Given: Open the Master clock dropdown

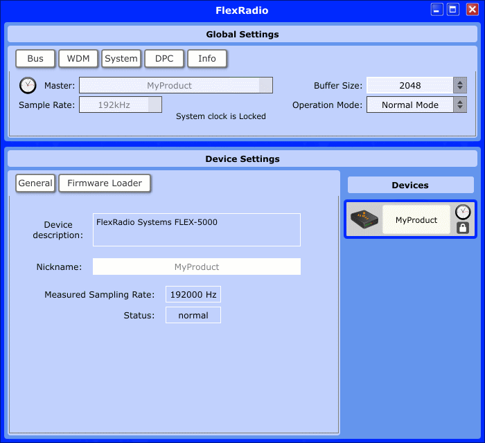Looking at the screenshot, I should point(176,85).
